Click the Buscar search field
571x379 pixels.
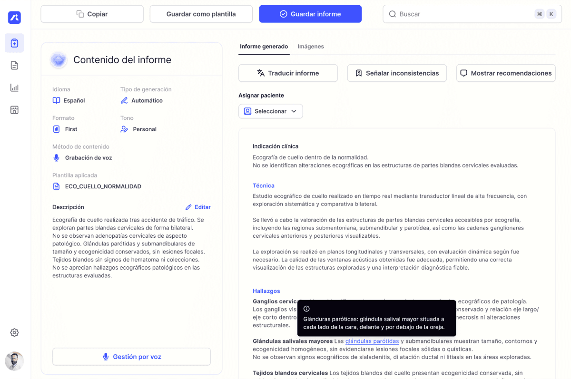462,14
